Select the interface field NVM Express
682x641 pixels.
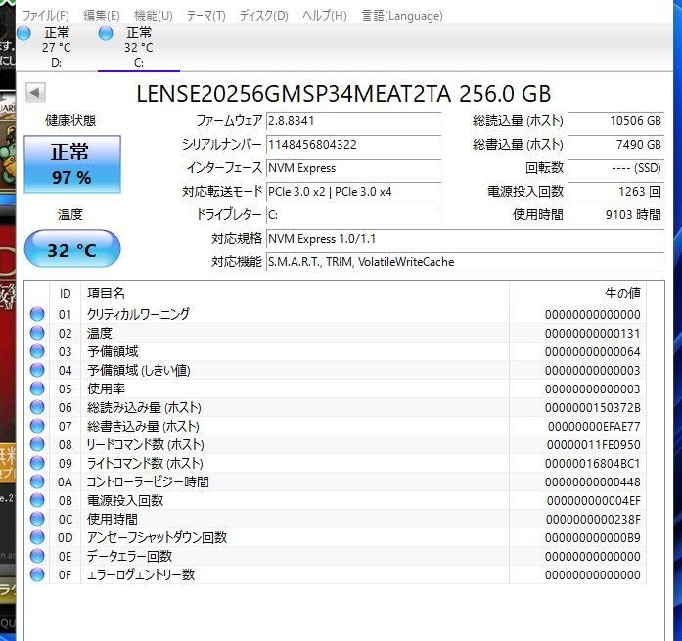pos(353,168)
